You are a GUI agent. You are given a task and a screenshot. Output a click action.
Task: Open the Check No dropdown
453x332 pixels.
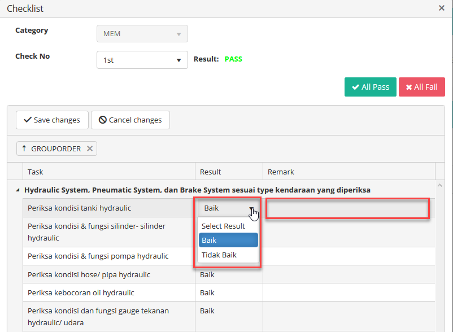pos(142,60)
